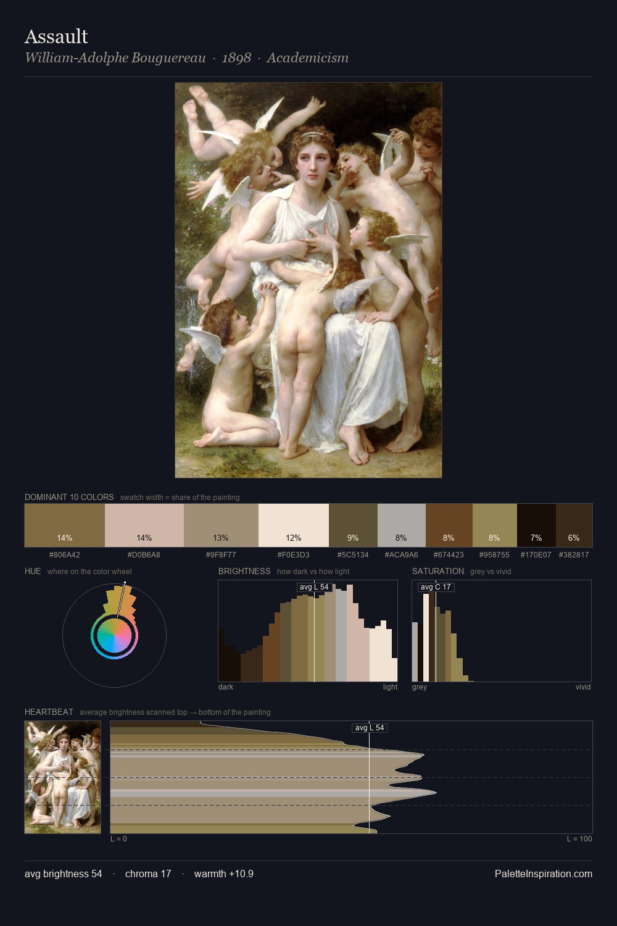Click the 'L = 100' axis label
Image resolution: width=617 pixels, height=926 pixels.
tap(579, 839)
